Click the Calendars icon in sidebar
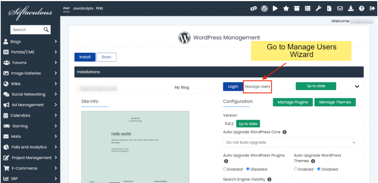Screen dimensions: 378x183 click(x=6, y=116)
